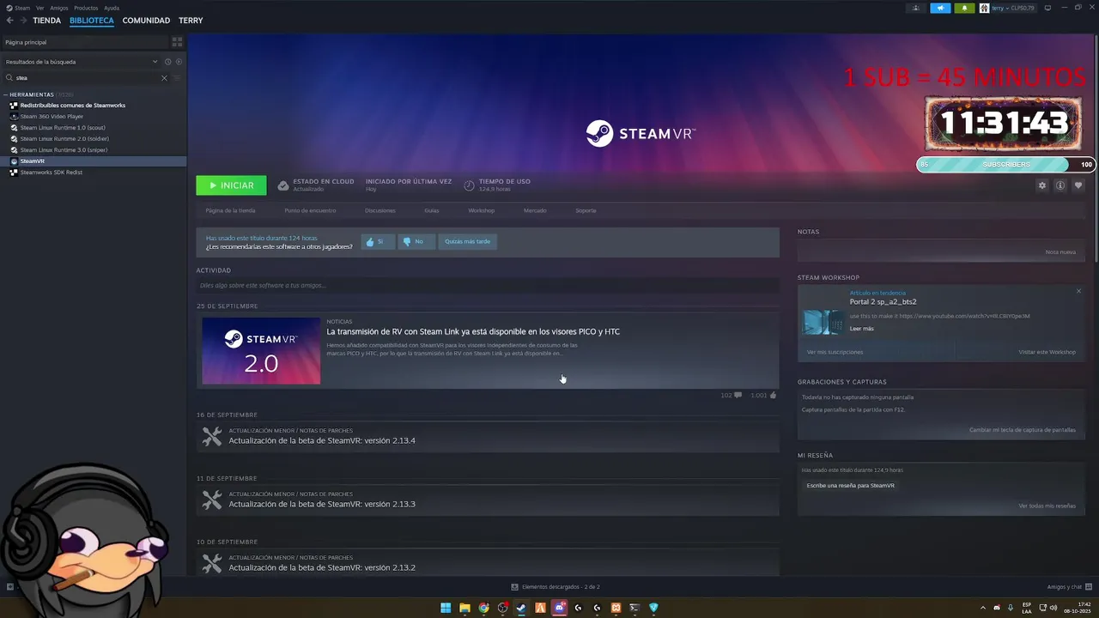Viewport: 1099px width, 618px height.
Task: Click the activity text box 'Diles algo'
Action: (488, 286)
